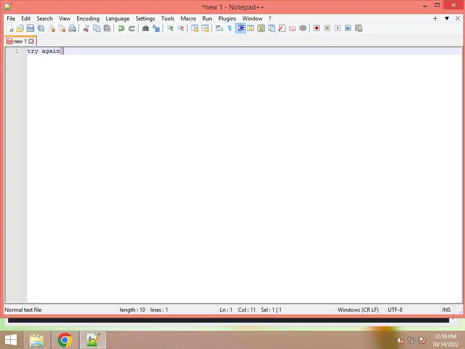Image resolution: width=465 pixels, height=349 pixels.
Task: Click the text 'try again' in editor
Action: coord(44,51)
